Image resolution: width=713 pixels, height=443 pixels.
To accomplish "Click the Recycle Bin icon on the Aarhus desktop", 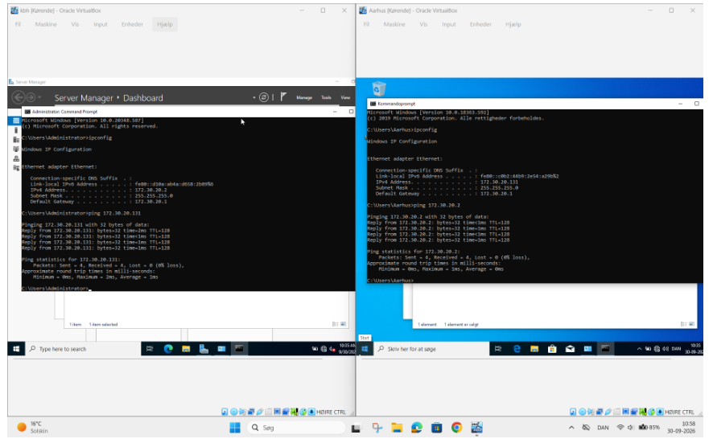I will point(379,88).
